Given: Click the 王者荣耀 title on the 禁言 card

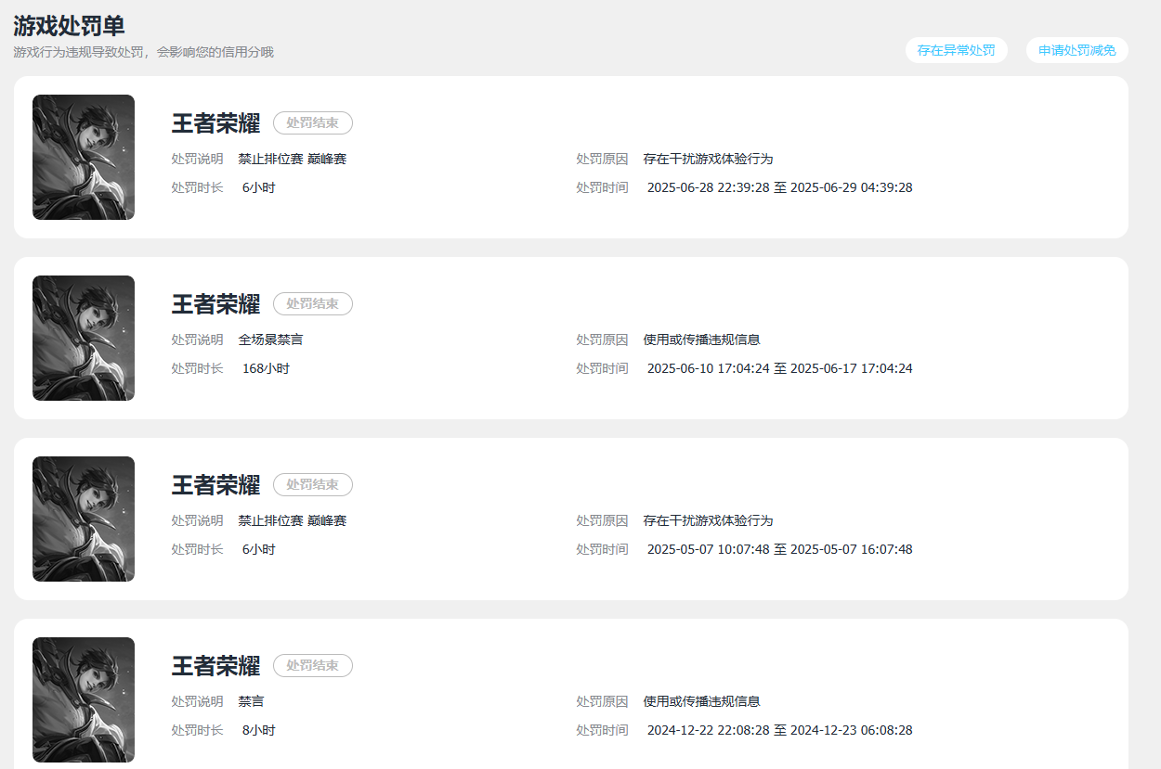Looking at the screenshot, I should (x=215, y=665).
